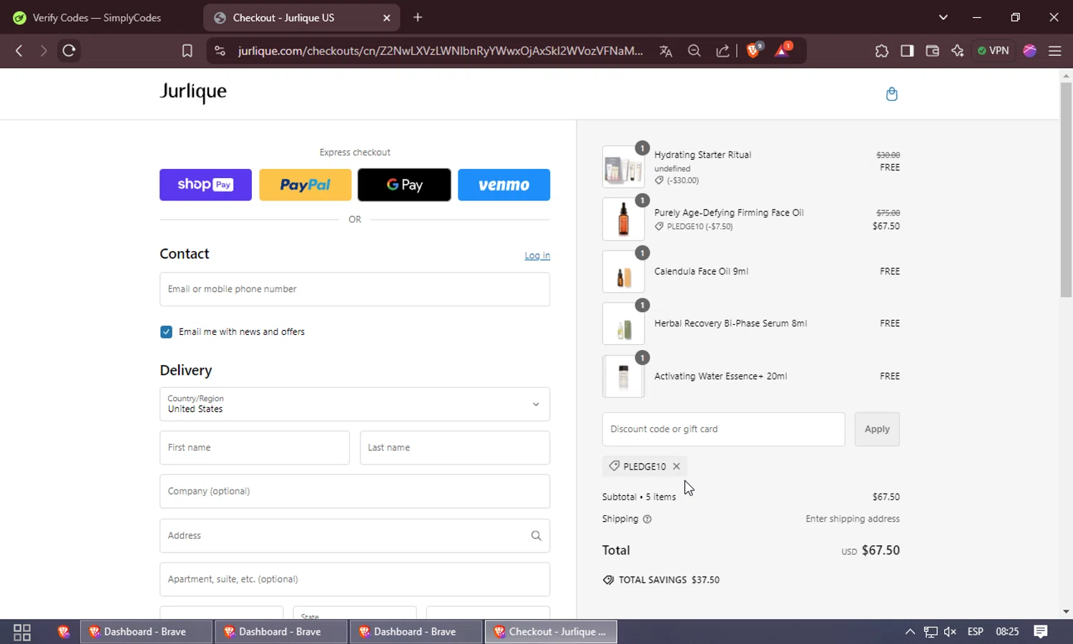This screenshot has height=644, width=1073.
Task: Focus the Email or mobile phone number field
Action: (355, 289)
